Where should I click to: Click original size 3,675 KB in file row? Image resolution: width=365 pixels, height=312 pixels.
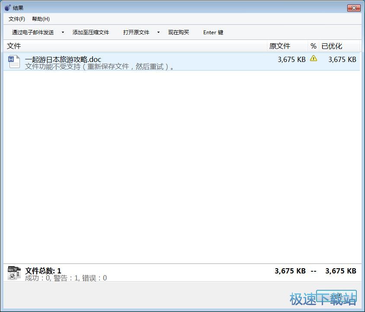[291, 59]
